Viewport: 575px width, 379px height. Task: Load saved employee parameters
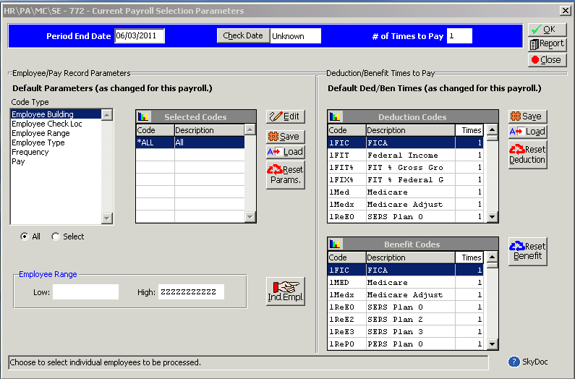tap(285, 152)
